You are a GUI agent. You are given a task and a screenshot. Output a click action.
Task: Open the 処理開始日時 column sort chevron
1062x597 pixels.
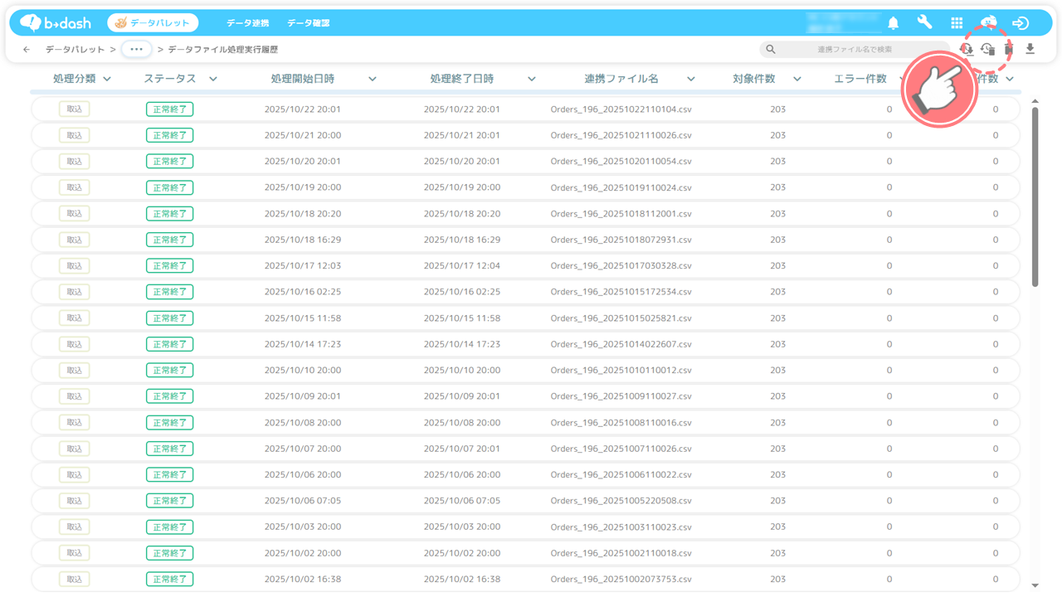[x=373, y=80]
